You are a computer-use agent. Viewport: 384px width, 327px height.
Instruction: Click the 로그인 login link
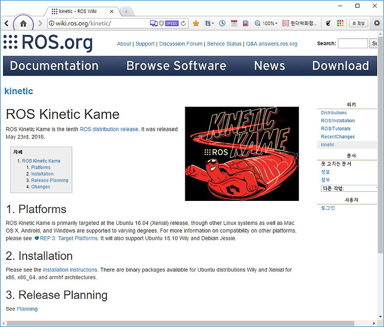[x=328, y=208]
